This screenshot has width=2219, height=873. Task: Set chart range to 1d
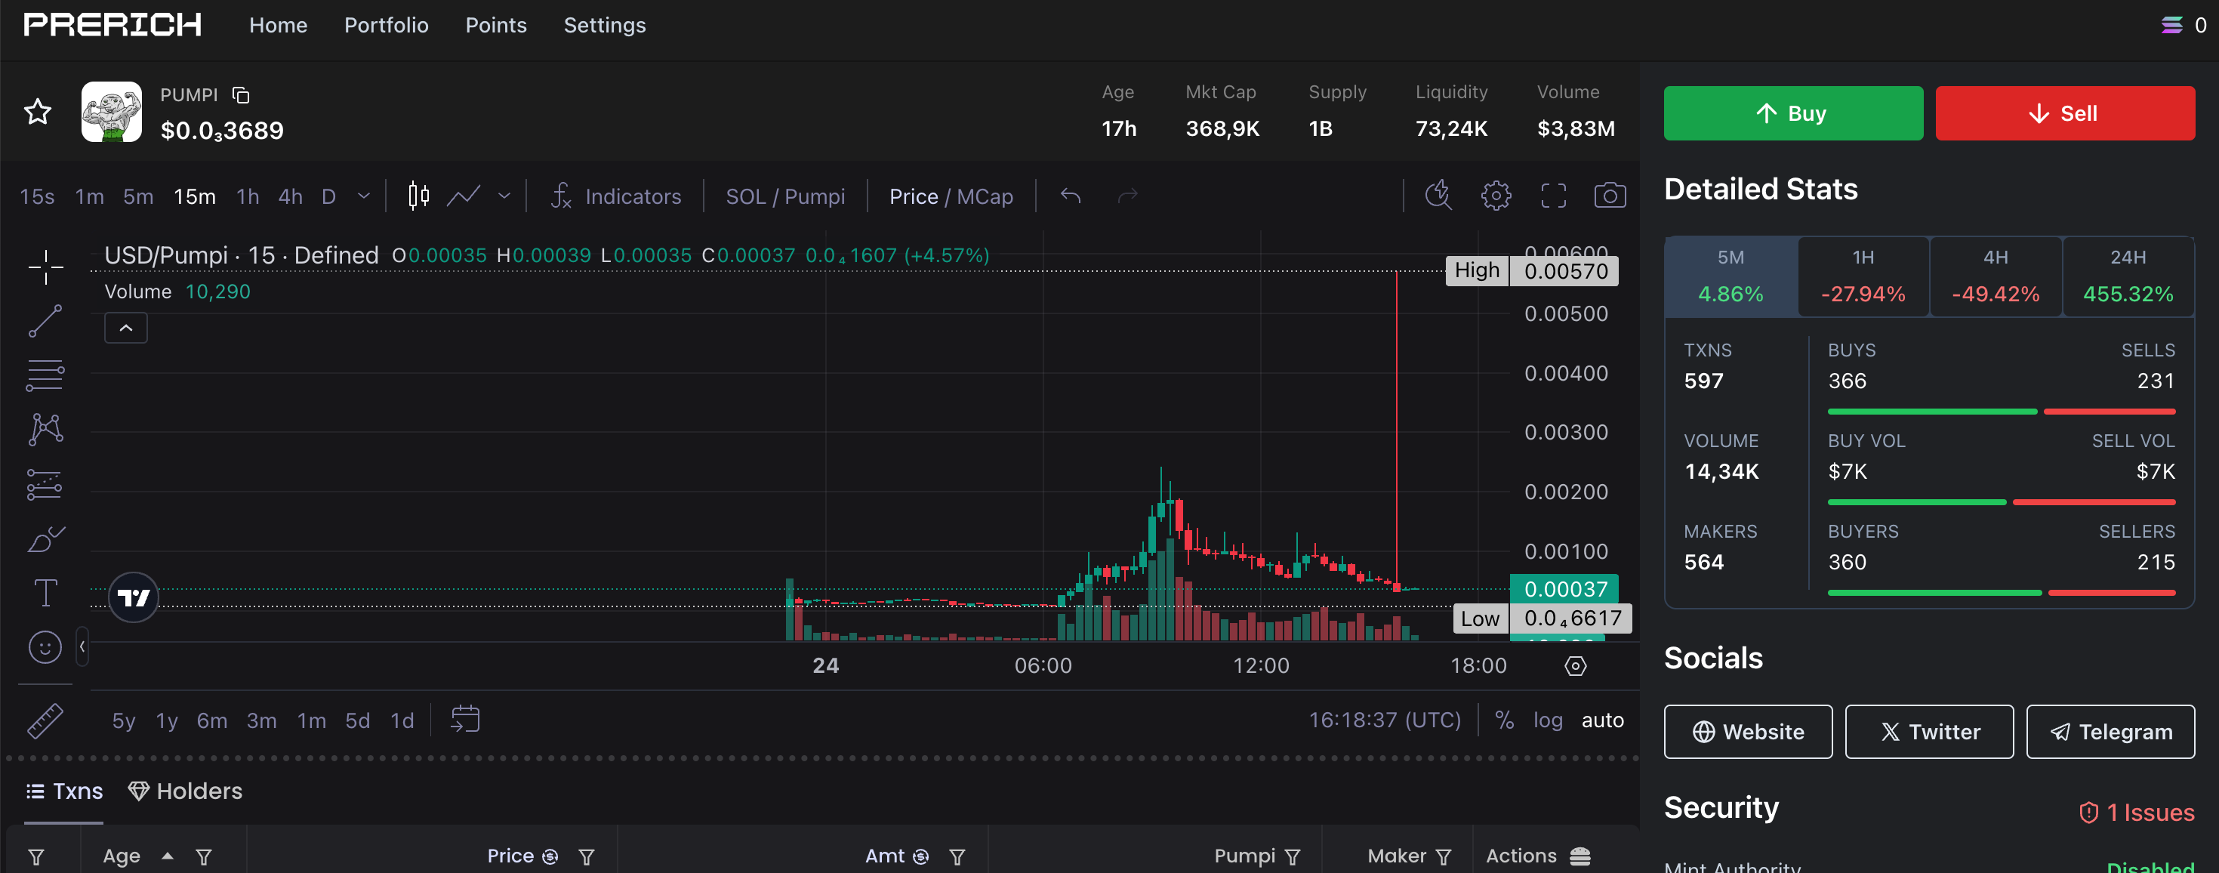[x=402, y=720]
